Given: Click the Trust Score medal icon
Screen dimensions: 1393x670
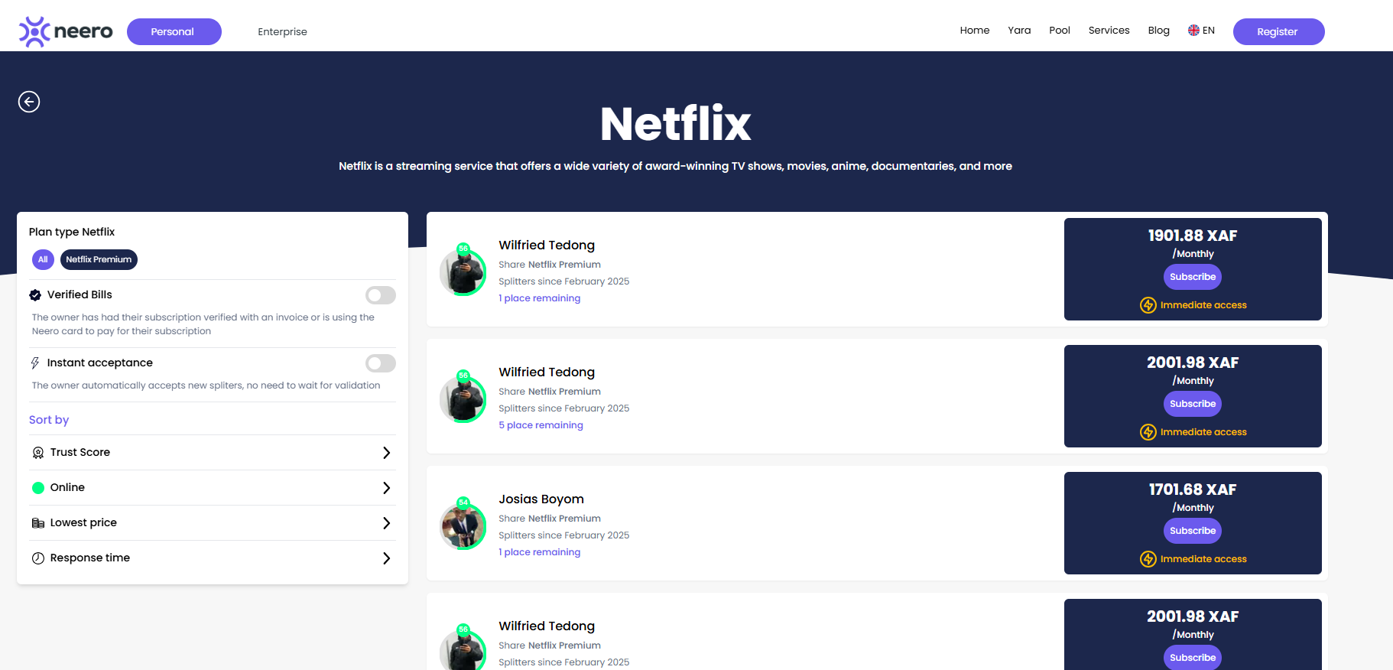Looking at the screenshot, I should 38,453.
